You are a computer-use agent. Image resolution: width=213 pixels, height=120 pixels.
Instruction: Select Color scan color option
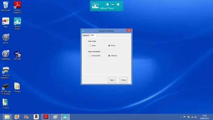click(x=109, y=46)
